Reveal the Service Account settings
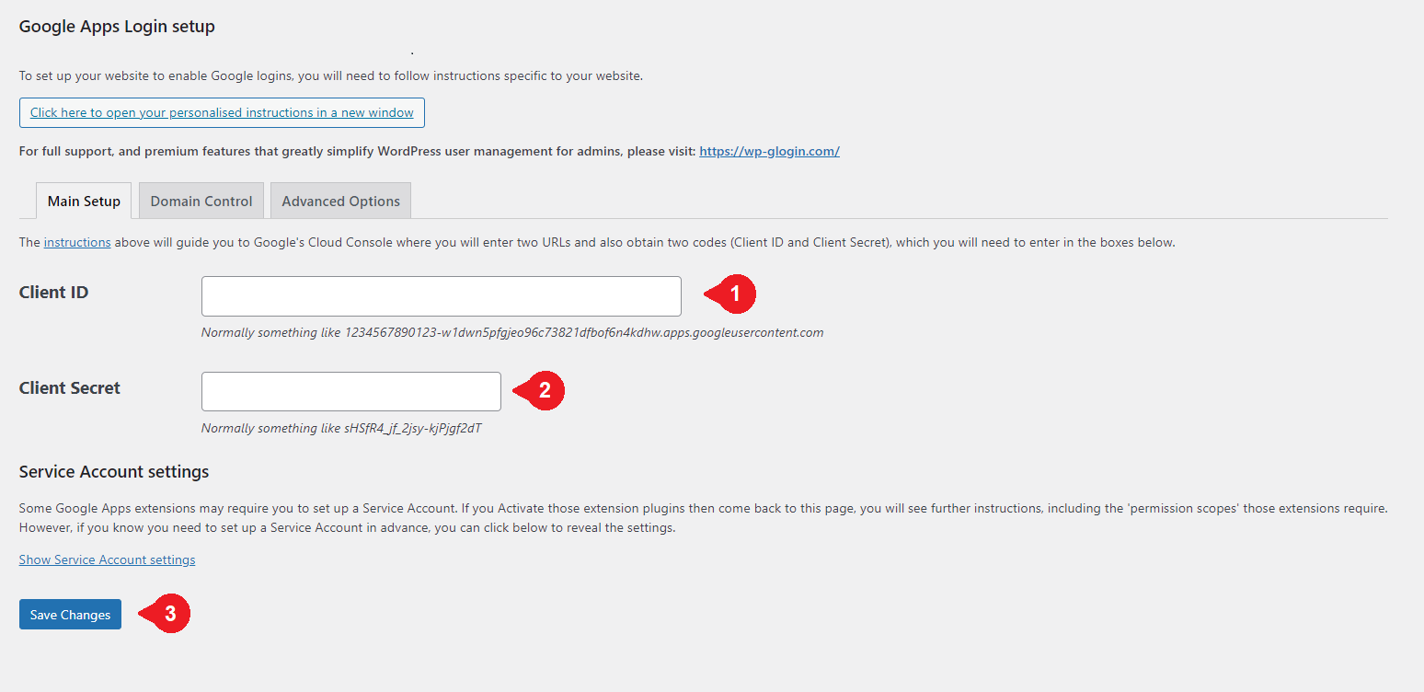Image resolution: width=1424 pixels, height=692 pixels. pyautogui.click(x=107, y=559)
